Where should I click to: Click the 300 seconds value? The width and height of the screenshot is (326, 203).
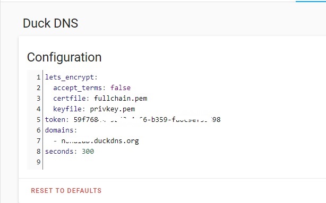click(88, 152)
